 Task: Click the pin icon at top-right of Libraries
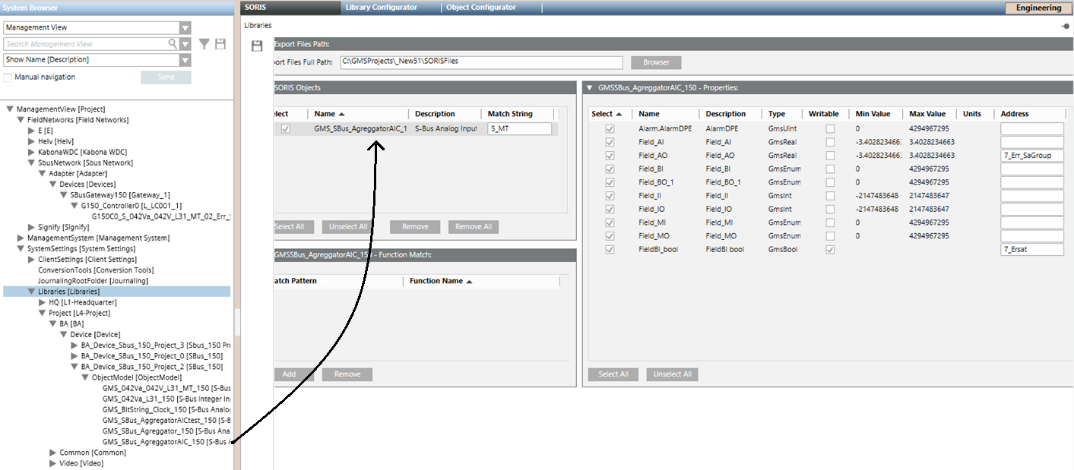pos(1065,26)
